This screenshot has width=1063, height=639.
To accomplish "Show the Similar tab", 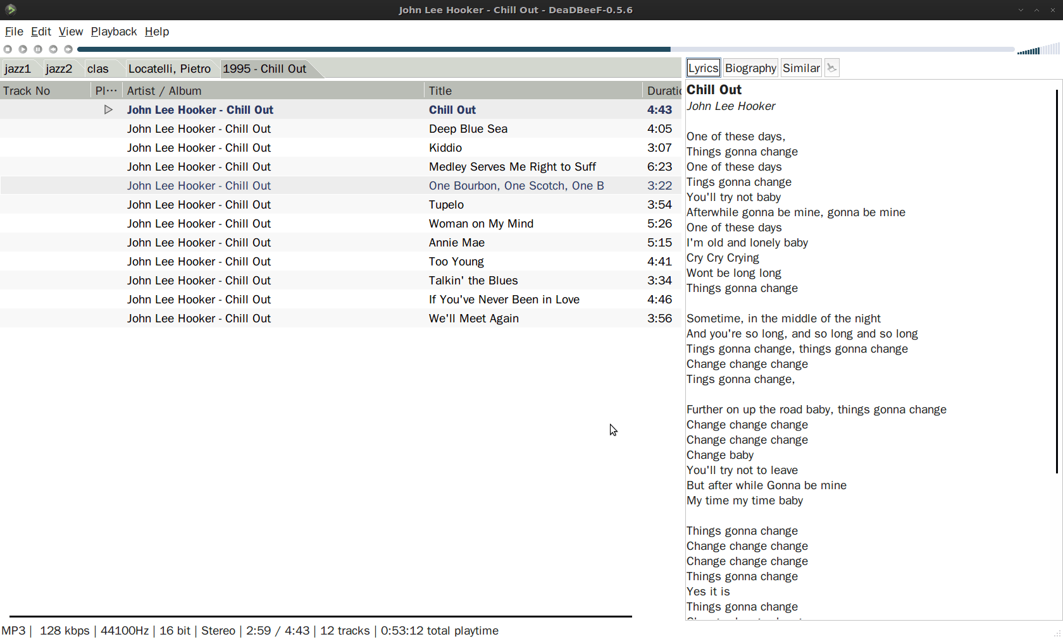I will 801,68.
